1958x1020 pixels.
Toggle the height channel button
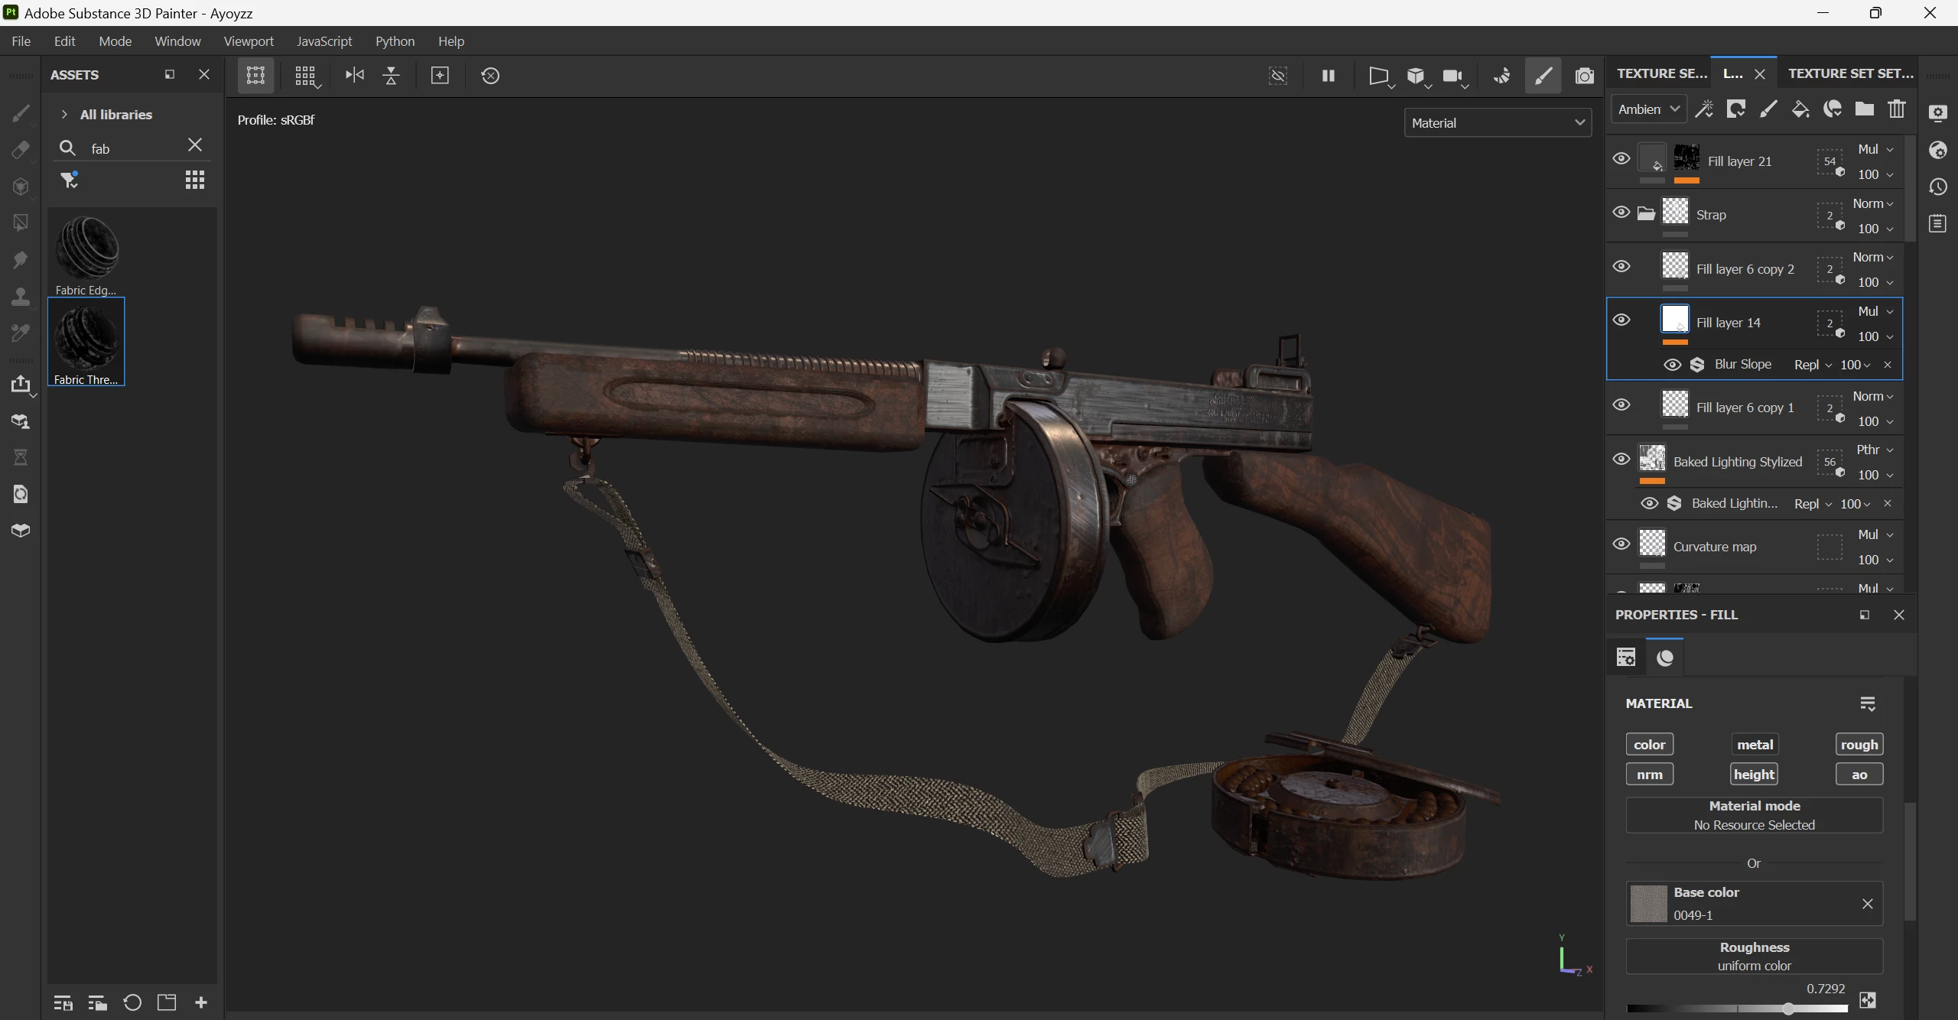point(1754,774)
